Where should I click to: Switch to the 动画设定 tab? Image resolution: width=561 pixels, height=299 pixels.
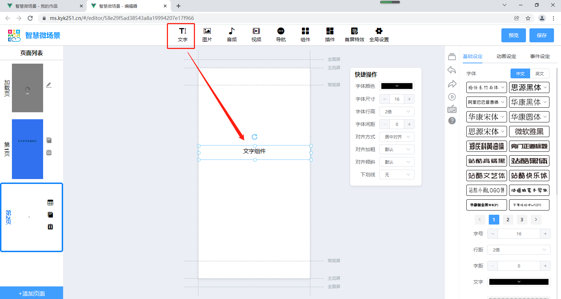(506, 56)
